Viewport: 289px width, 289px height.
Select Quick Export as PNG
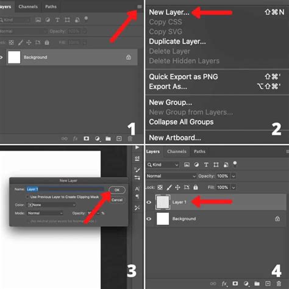[x=184, y=77]
